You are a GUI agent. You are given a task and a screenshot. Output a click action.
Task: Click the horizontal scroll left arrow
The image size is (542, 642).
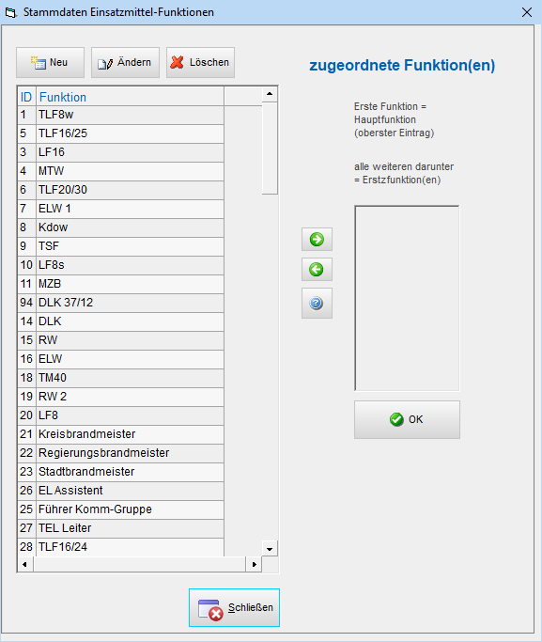pyautogui.click(x=25, y=564)
